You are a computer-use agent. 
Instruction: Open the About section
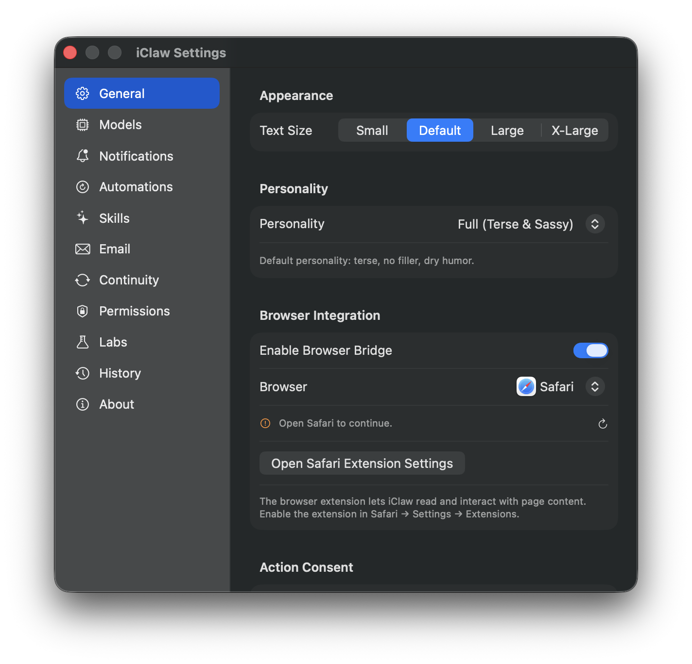pos(142,404)
